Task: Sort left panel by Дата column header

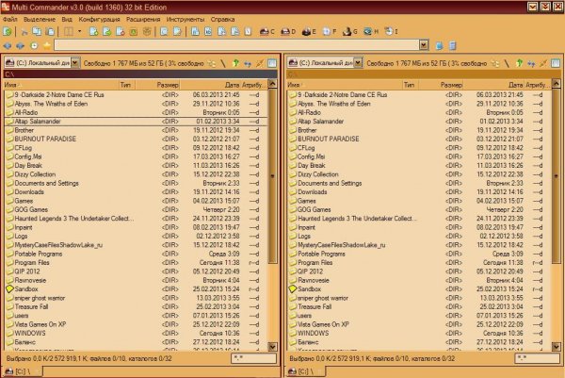Action: 210,85
